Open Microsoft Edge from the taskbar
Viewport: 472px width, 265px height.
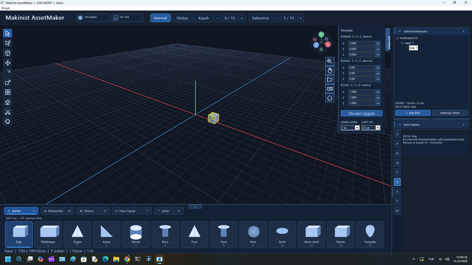(x=105, y=259)
